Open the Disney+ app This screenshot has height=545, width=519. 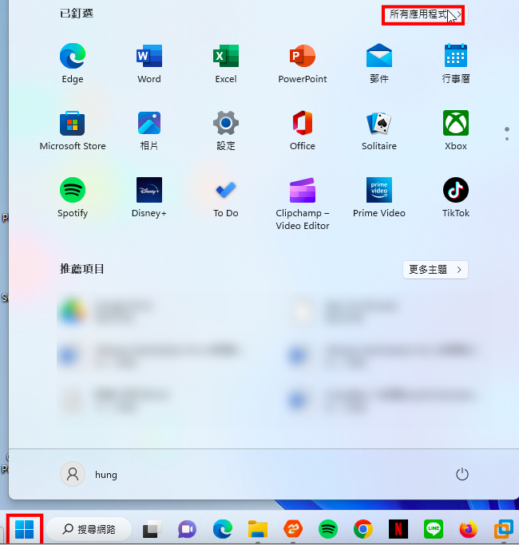[x=149, y=197]
